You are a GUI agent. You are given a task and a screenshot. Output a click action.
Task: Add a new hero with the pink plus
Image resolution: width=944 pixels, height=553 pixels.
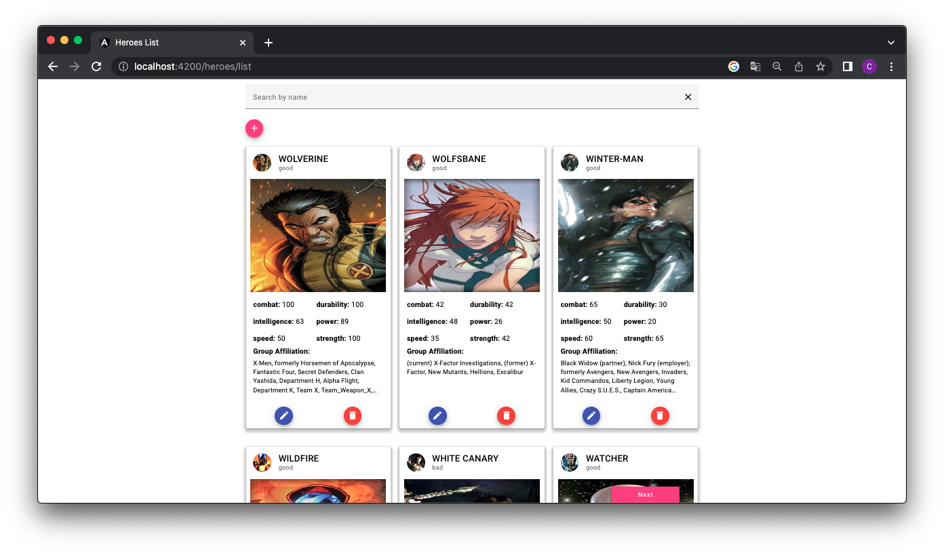click(254, 128)
